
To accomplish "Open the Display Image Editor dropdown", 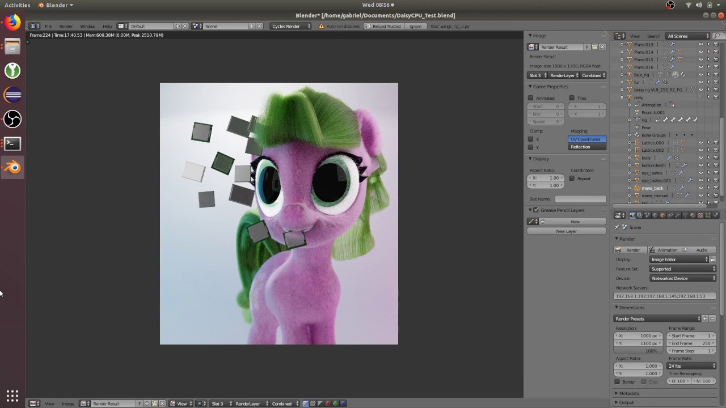I will tap(679, 260).
